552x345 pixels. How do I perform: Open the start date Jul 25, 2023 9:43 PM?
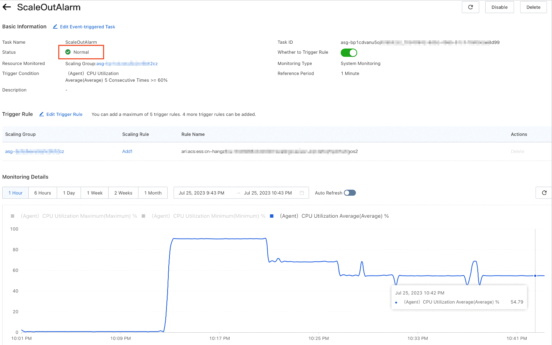coord(201,193)
